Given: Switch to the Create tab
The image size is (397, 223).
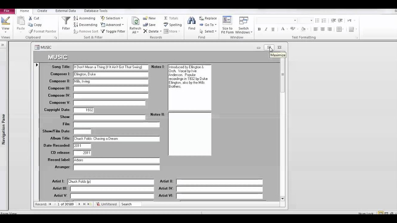Looking at the screenshot, I should (x=42, y=11).
